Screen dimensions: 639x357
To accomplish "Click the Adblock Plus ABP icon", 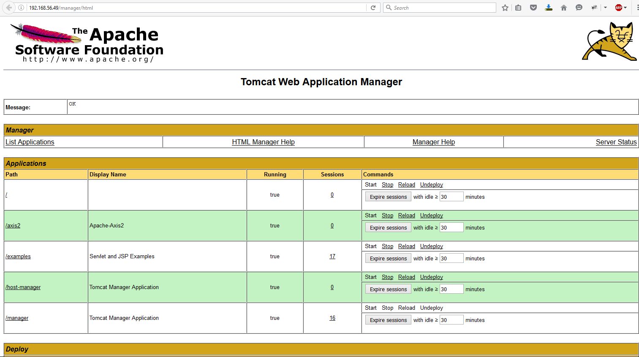I will coord(619,8).
